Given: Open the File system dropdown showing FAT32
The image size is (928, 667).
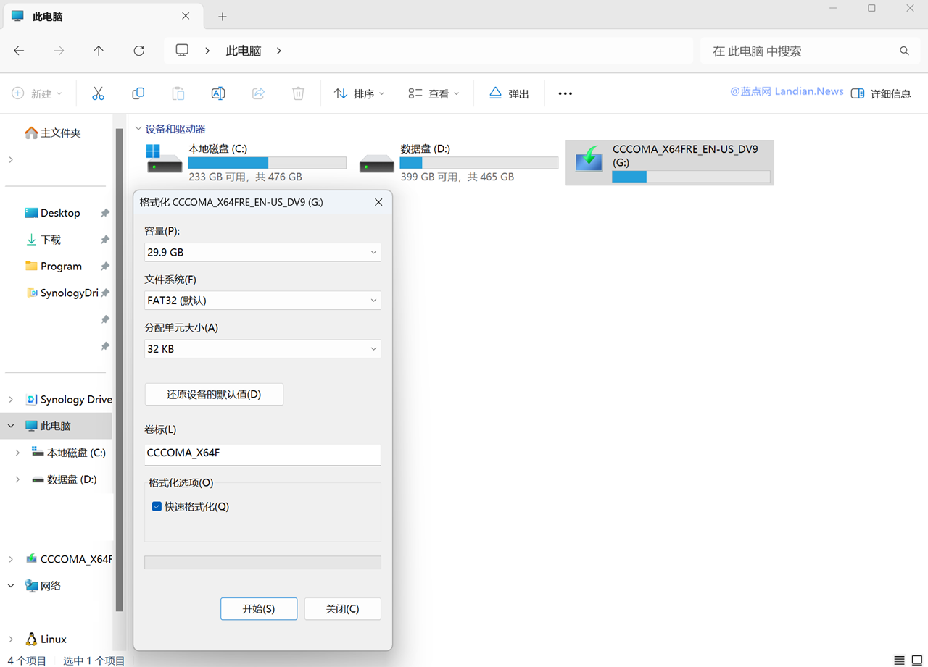Looking at the screenshot, I should click(x=262, y=301).
